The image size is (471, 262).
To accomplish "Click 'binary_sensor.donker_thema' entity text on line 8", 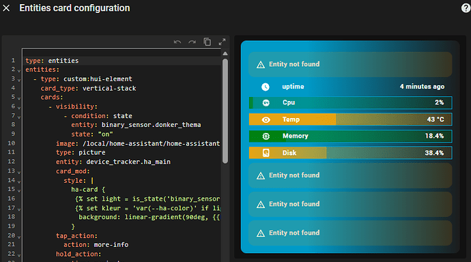I will [x=151, y=125].
